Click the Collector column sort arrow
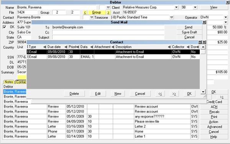230x144 pixels. click(188, 47)
